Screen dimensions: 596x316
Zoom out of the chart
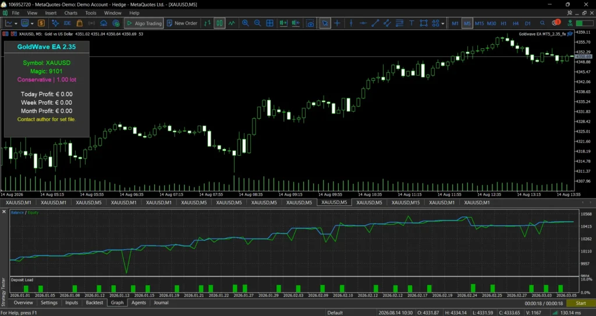[258, 23]
